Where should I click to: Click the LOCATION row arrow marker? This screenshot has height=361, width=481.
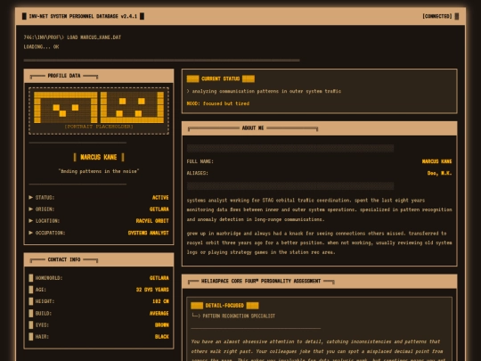[x=30, y=221]
